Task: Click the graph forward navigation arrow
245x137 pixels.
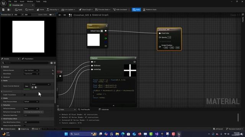Action: pos(65,15)
